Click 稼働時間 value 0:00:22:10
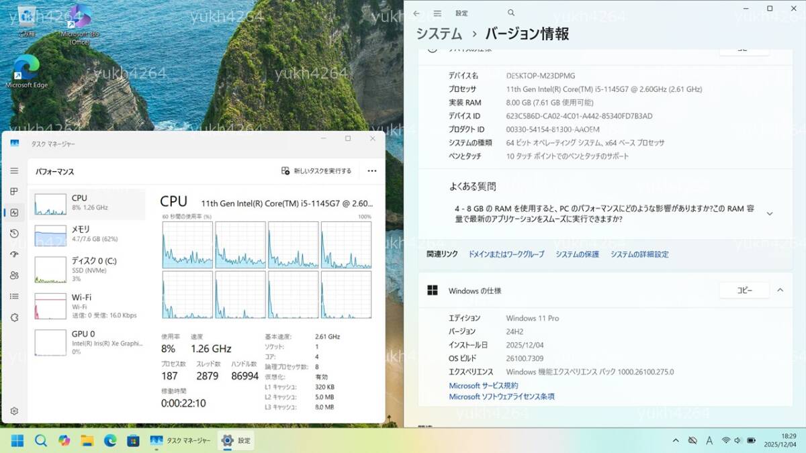 point(183,403)
